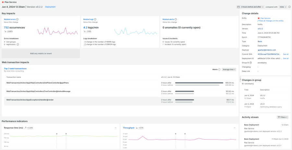Expand the compared with none dropdown

pyautogui.click(x=283, y=7)
